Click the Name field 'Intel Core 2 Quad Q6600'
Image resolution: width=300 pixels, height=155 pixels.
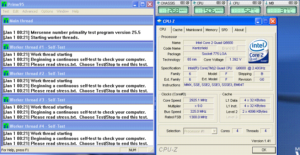coord(214,43)
